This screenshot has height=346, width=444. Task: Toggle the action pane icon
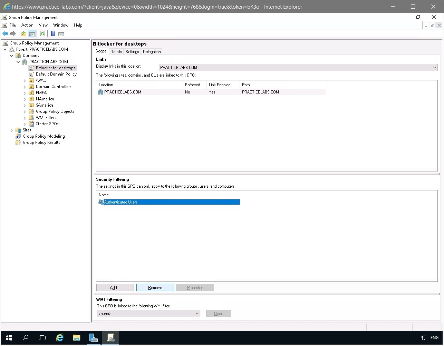[x=61, y=33]
